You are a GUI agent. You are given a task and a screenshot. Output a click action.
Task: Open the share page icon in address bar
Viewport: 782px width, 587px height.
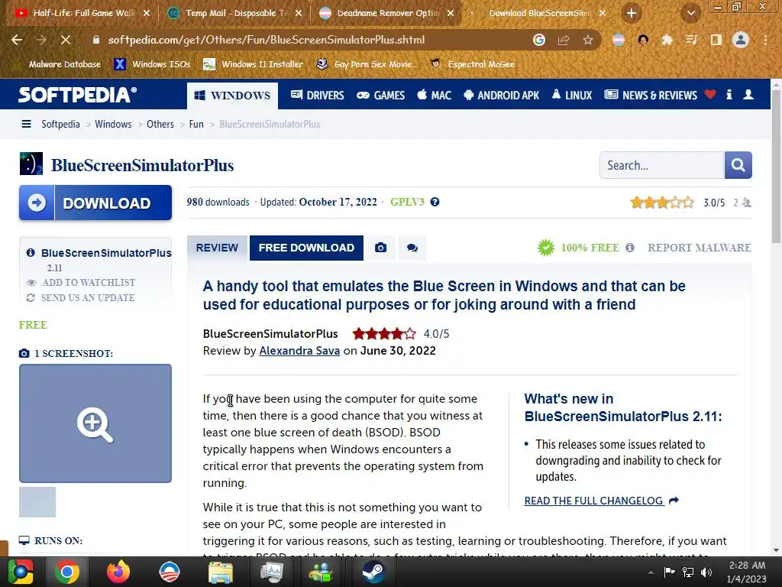[564, 40]
